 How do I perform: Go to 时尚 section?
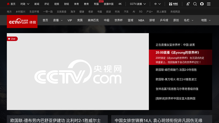(x=117, y=12)
